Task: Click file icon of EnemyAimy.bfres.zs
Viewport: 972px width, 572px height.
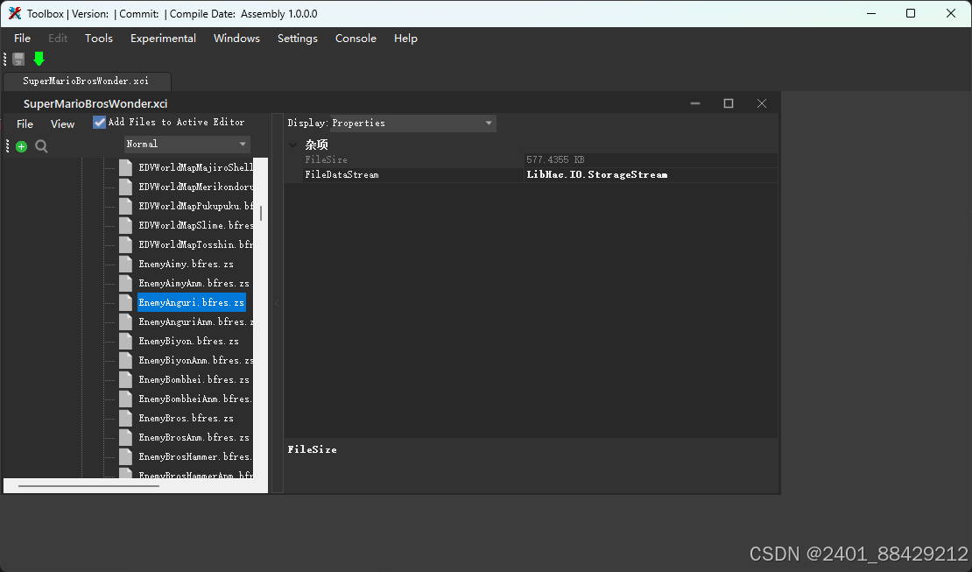Action: 126,264
